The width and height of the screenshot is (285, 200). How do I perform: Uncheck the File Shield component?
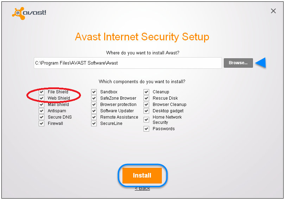click(x=42, y=92)
